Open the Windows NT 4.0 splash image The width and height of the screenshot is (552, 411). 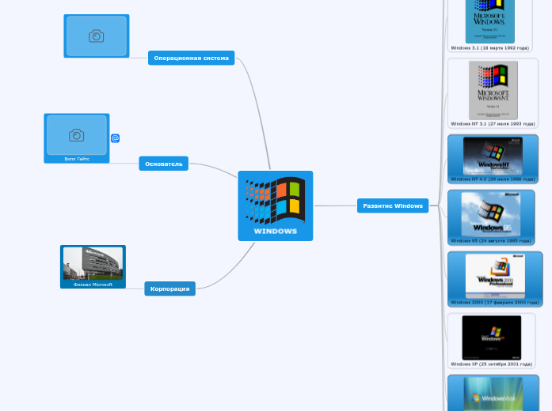pos(493,155)
